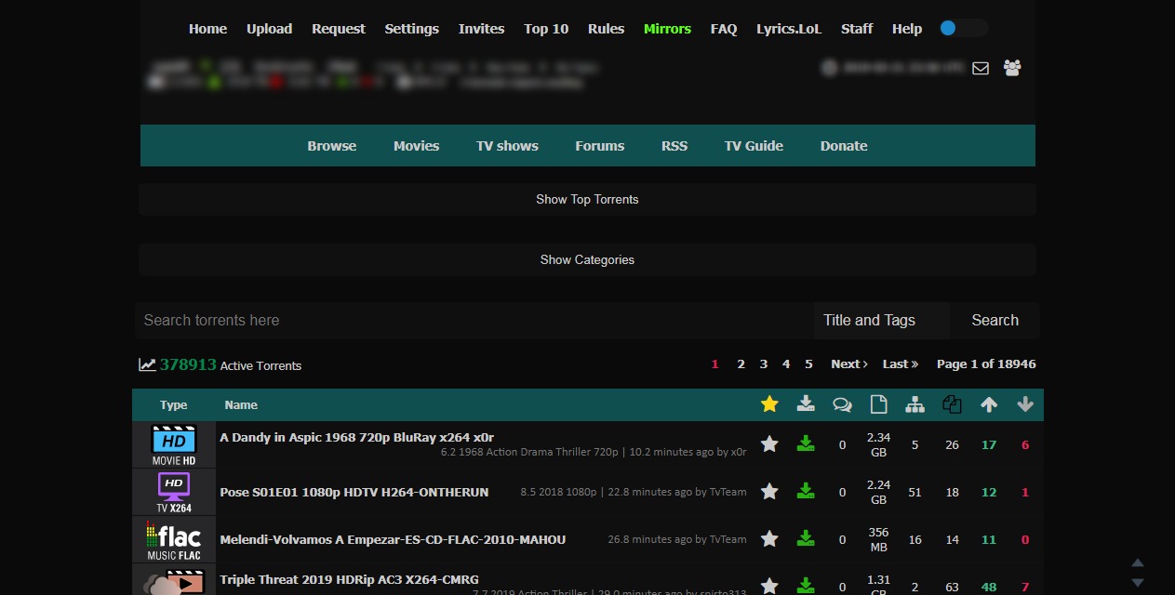This screenshot has height=595, width=1175.
Task: Bookmark Pose S01E01 with star icon
Action: tap(769, 492)
